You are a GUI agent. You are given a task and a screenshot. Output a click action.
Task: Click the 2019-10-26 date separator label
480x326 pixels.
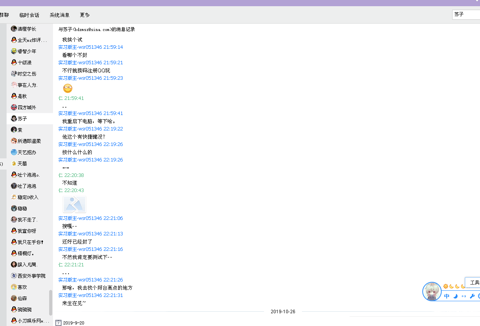pyautogui.click(x=283, y=312)
